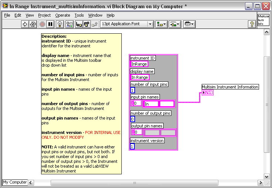Screen dimensions: 272x188
Task: Click the Step Into button
Action: 78,24
